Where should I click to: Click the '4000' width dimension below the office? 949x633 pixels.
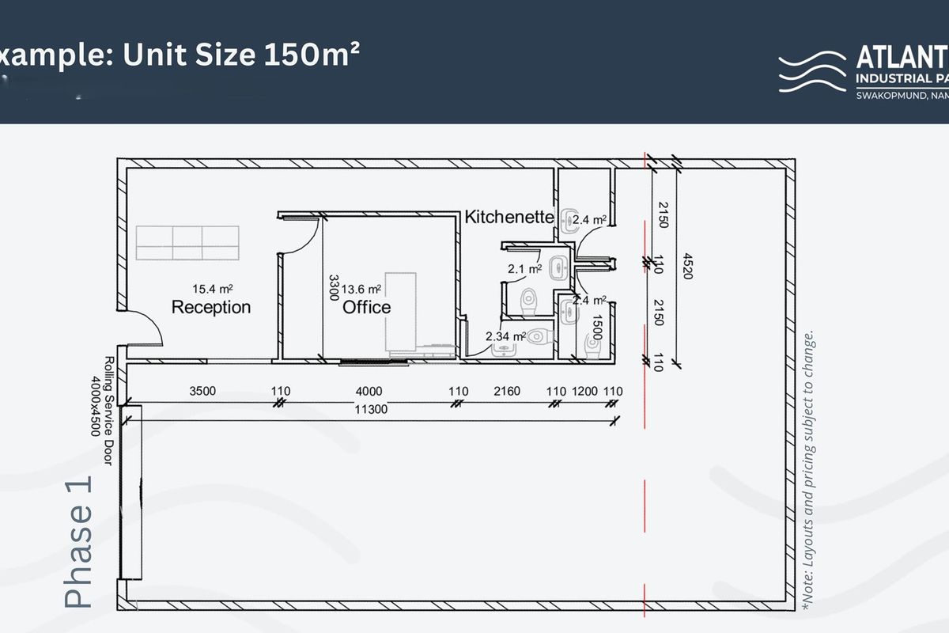(369, 391)
